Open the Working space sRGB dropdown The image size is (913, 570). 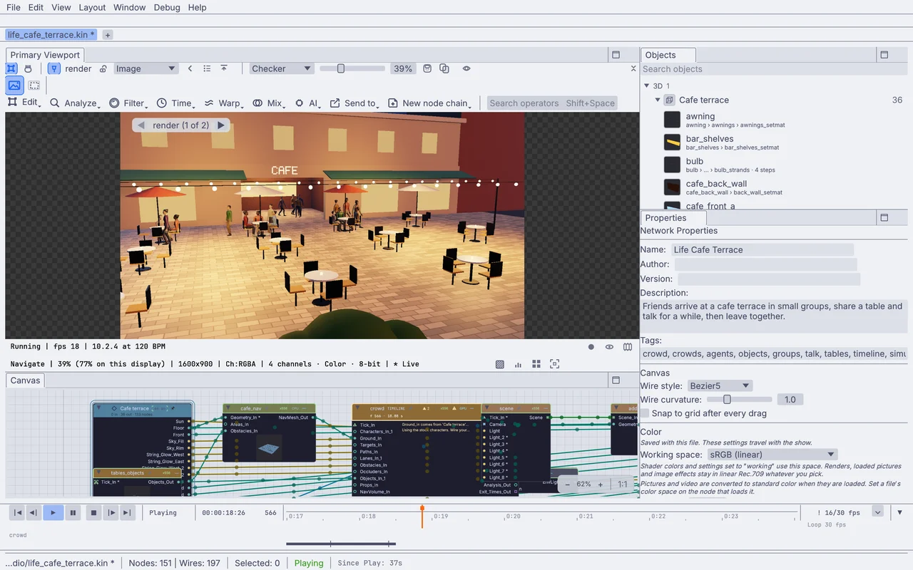click(772, 455)
